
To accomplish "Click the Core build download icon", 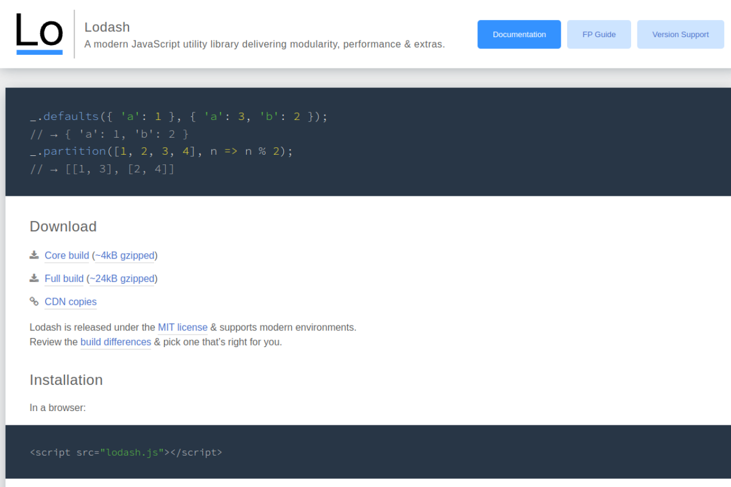I will (x=34, y=255).
